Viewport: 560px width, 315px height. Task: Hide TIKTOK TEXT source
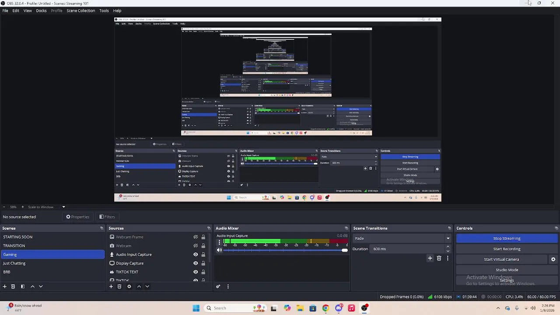(196, 272)
